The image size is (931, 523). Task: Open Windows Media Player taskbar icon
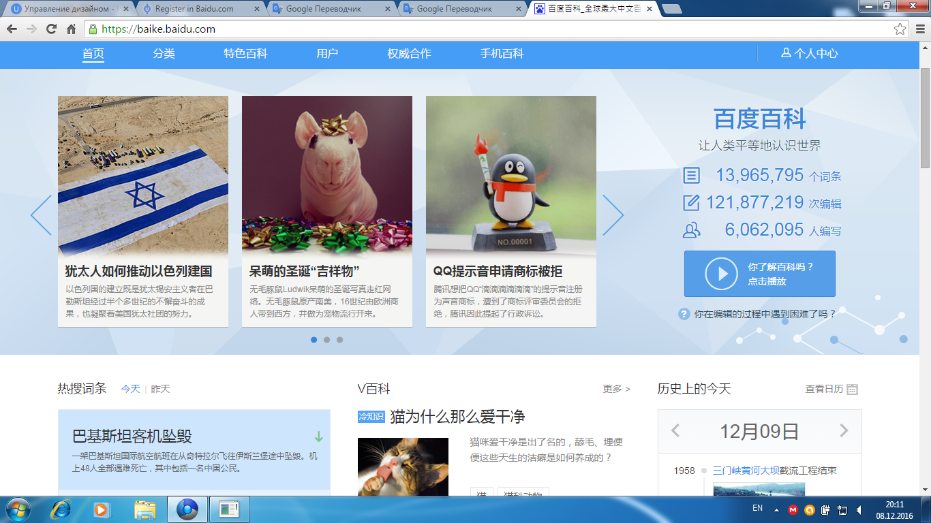click(102, 509)
